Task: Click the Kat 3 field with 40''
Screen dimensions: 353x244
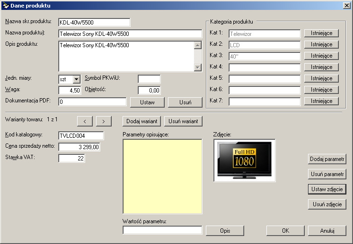Action: 265,56
